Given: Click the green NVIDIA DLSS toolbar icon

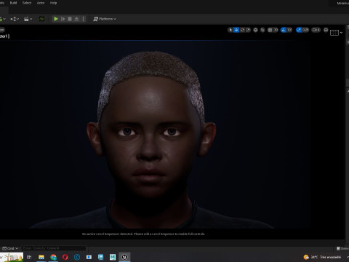Looking at the screenshot, I should tap(41, 19).
